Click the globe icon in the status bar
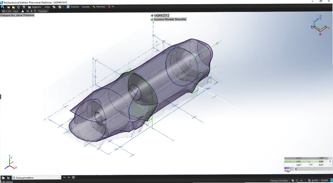This screenshot has height=183, width=333. coord(293,181)
